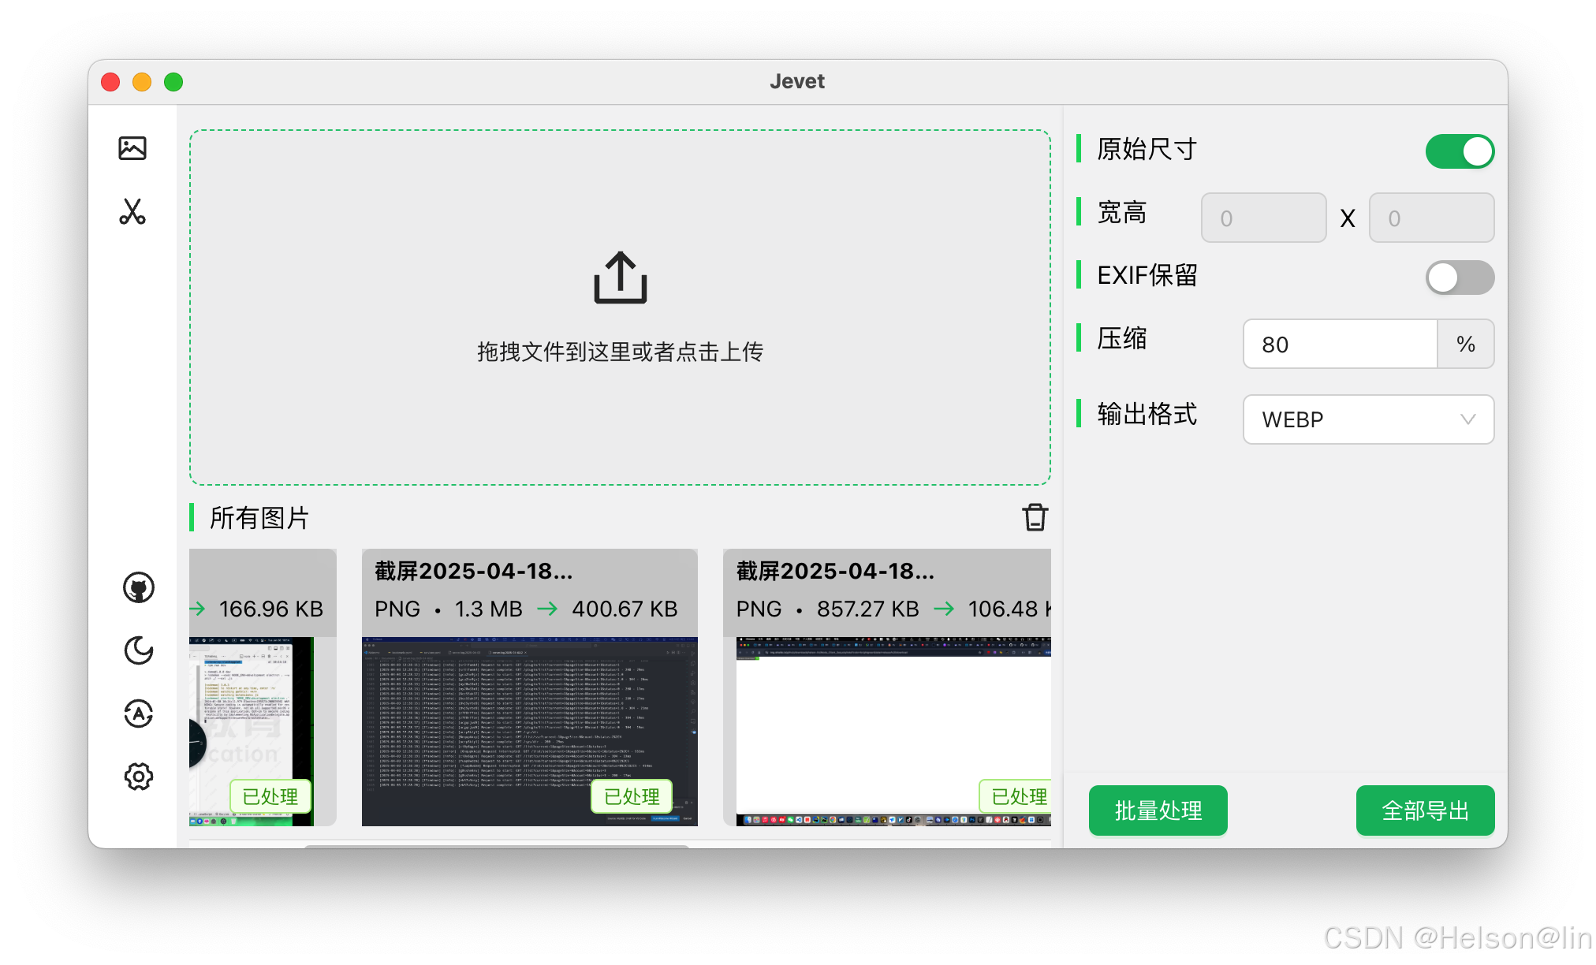Select the scissors crop tool
Viewport: 1596px width, 965px height.
132,211
